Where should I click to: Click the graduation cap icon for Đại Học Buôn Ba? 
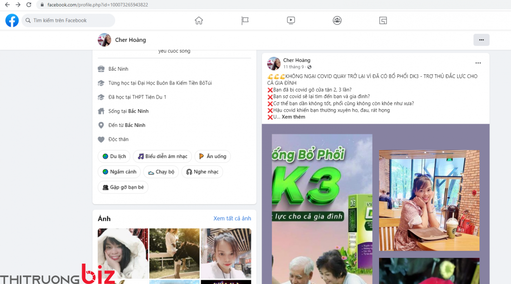[x=101, y=83]
